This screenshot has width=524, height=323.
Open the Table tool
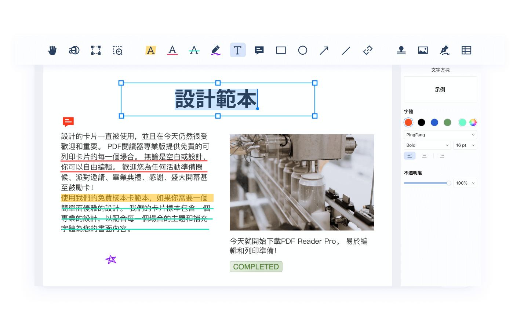point(466,50)
